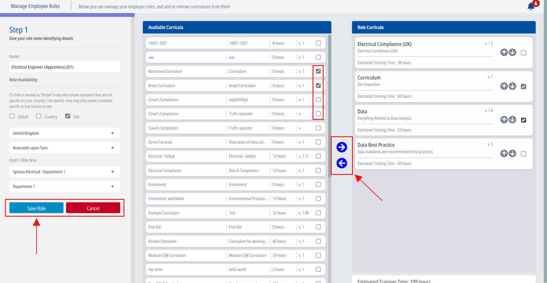Image resolution: width=547 pixels, height=283 pixels.
Task: Uncheck the Site Inspection Curriculum checkbox
Action: (524, 86)
